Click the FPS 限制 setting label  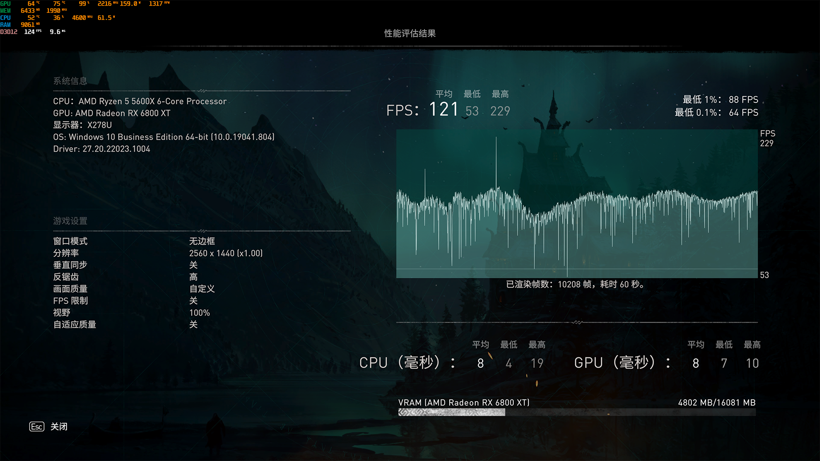(70, 301)
